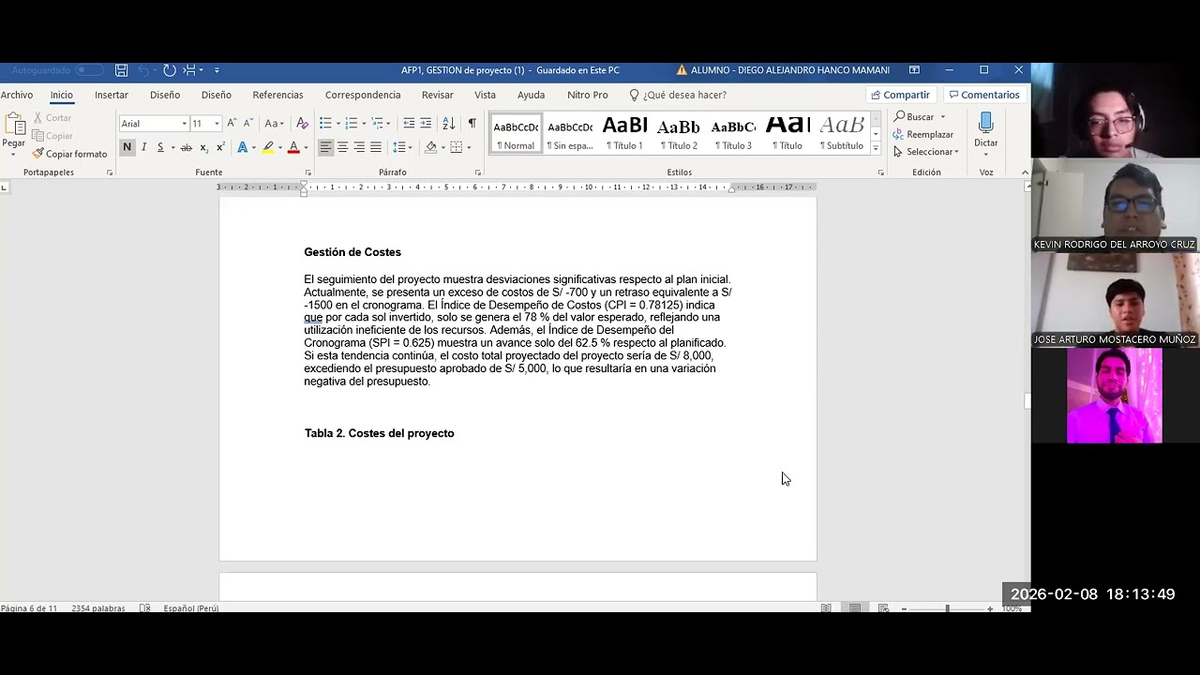Sort text A to Z
The height and width of the screenshot is (675, 1200).
[x=448, y=123]
